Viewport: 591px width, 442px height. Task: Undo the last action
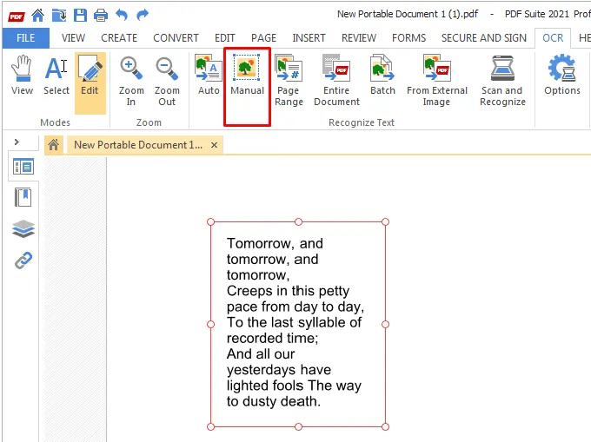(x=122, y=15)
